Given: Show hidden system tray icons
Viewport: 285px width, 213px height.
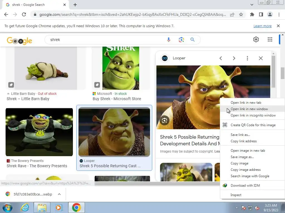Looking at the screenshot, I should point(237,208).
